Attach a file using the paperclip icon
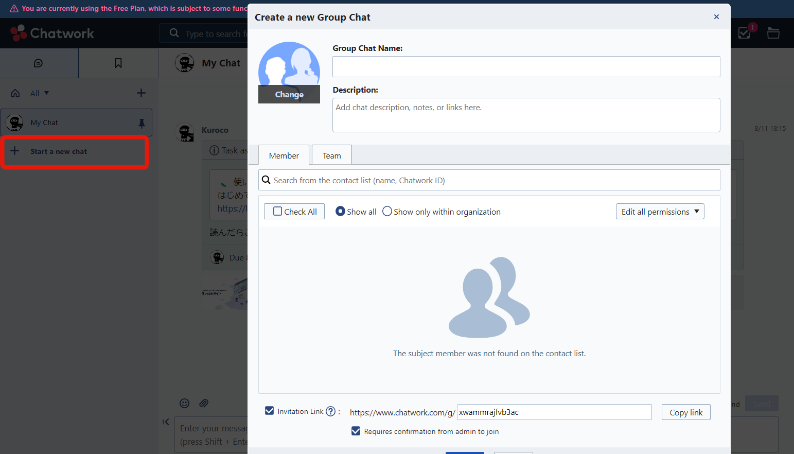The width and height of the screenshot is (794, 454). click(x=204, y=403)
